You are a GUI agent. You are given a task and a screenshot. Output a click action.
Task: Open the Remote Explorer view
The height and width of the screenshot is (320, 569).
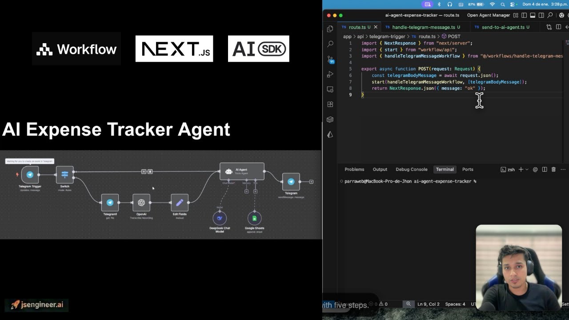point(330,89)
